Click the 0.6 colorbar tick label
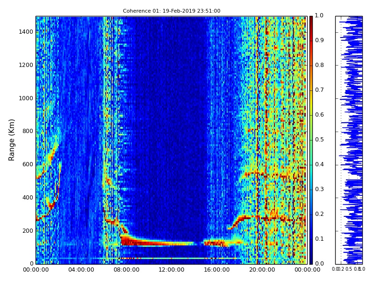The image size is (374, 281). pyautogui.click(x=319, y=115)
